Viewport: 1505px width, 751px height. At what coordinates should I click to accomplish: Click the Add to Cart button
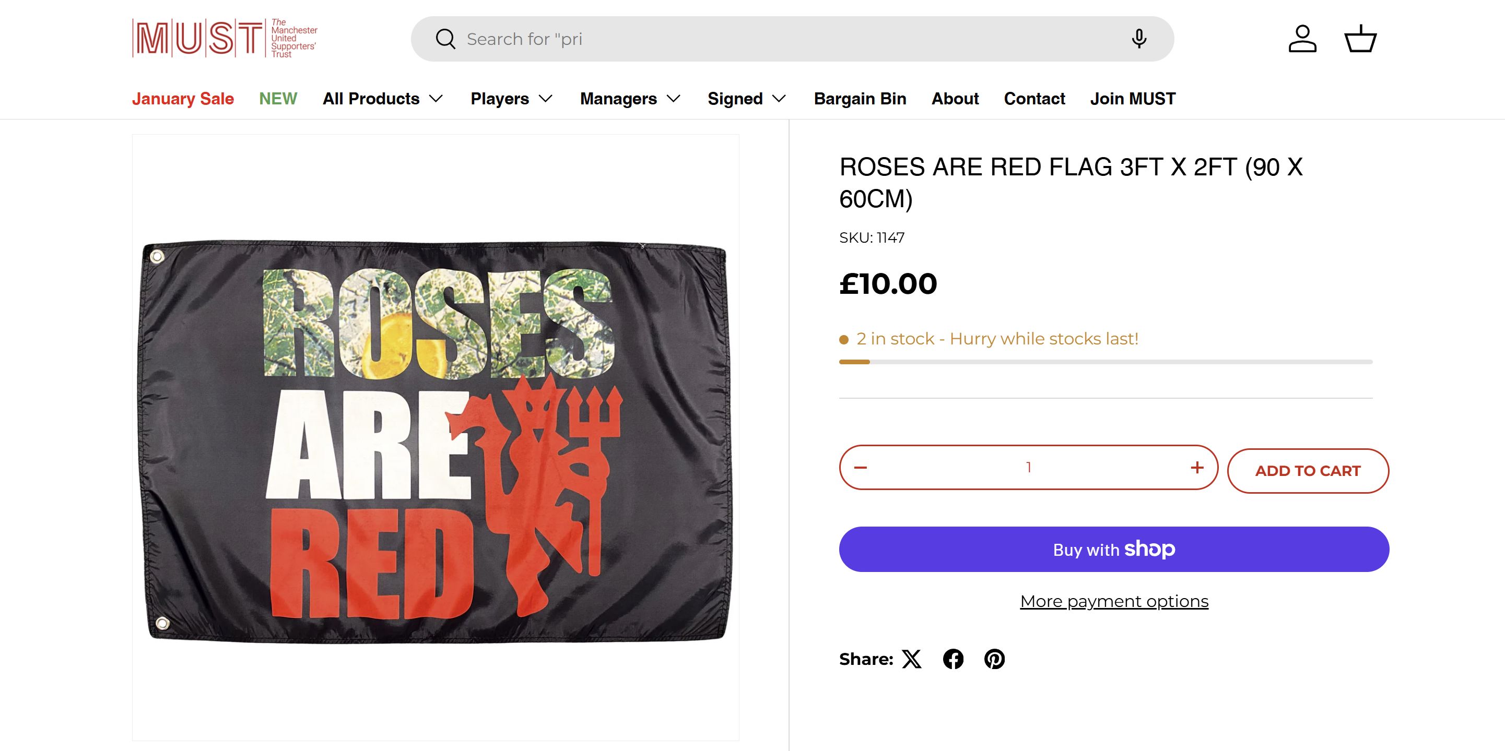(1308, 471)
